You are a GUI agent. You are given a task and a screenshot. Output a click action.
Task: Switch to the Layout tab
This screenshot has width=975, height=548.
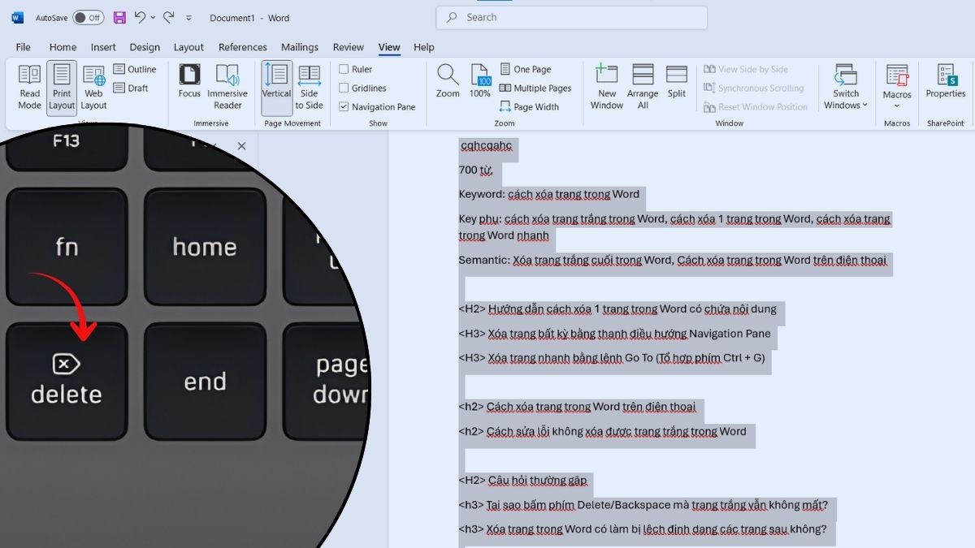tap(188, 47)
